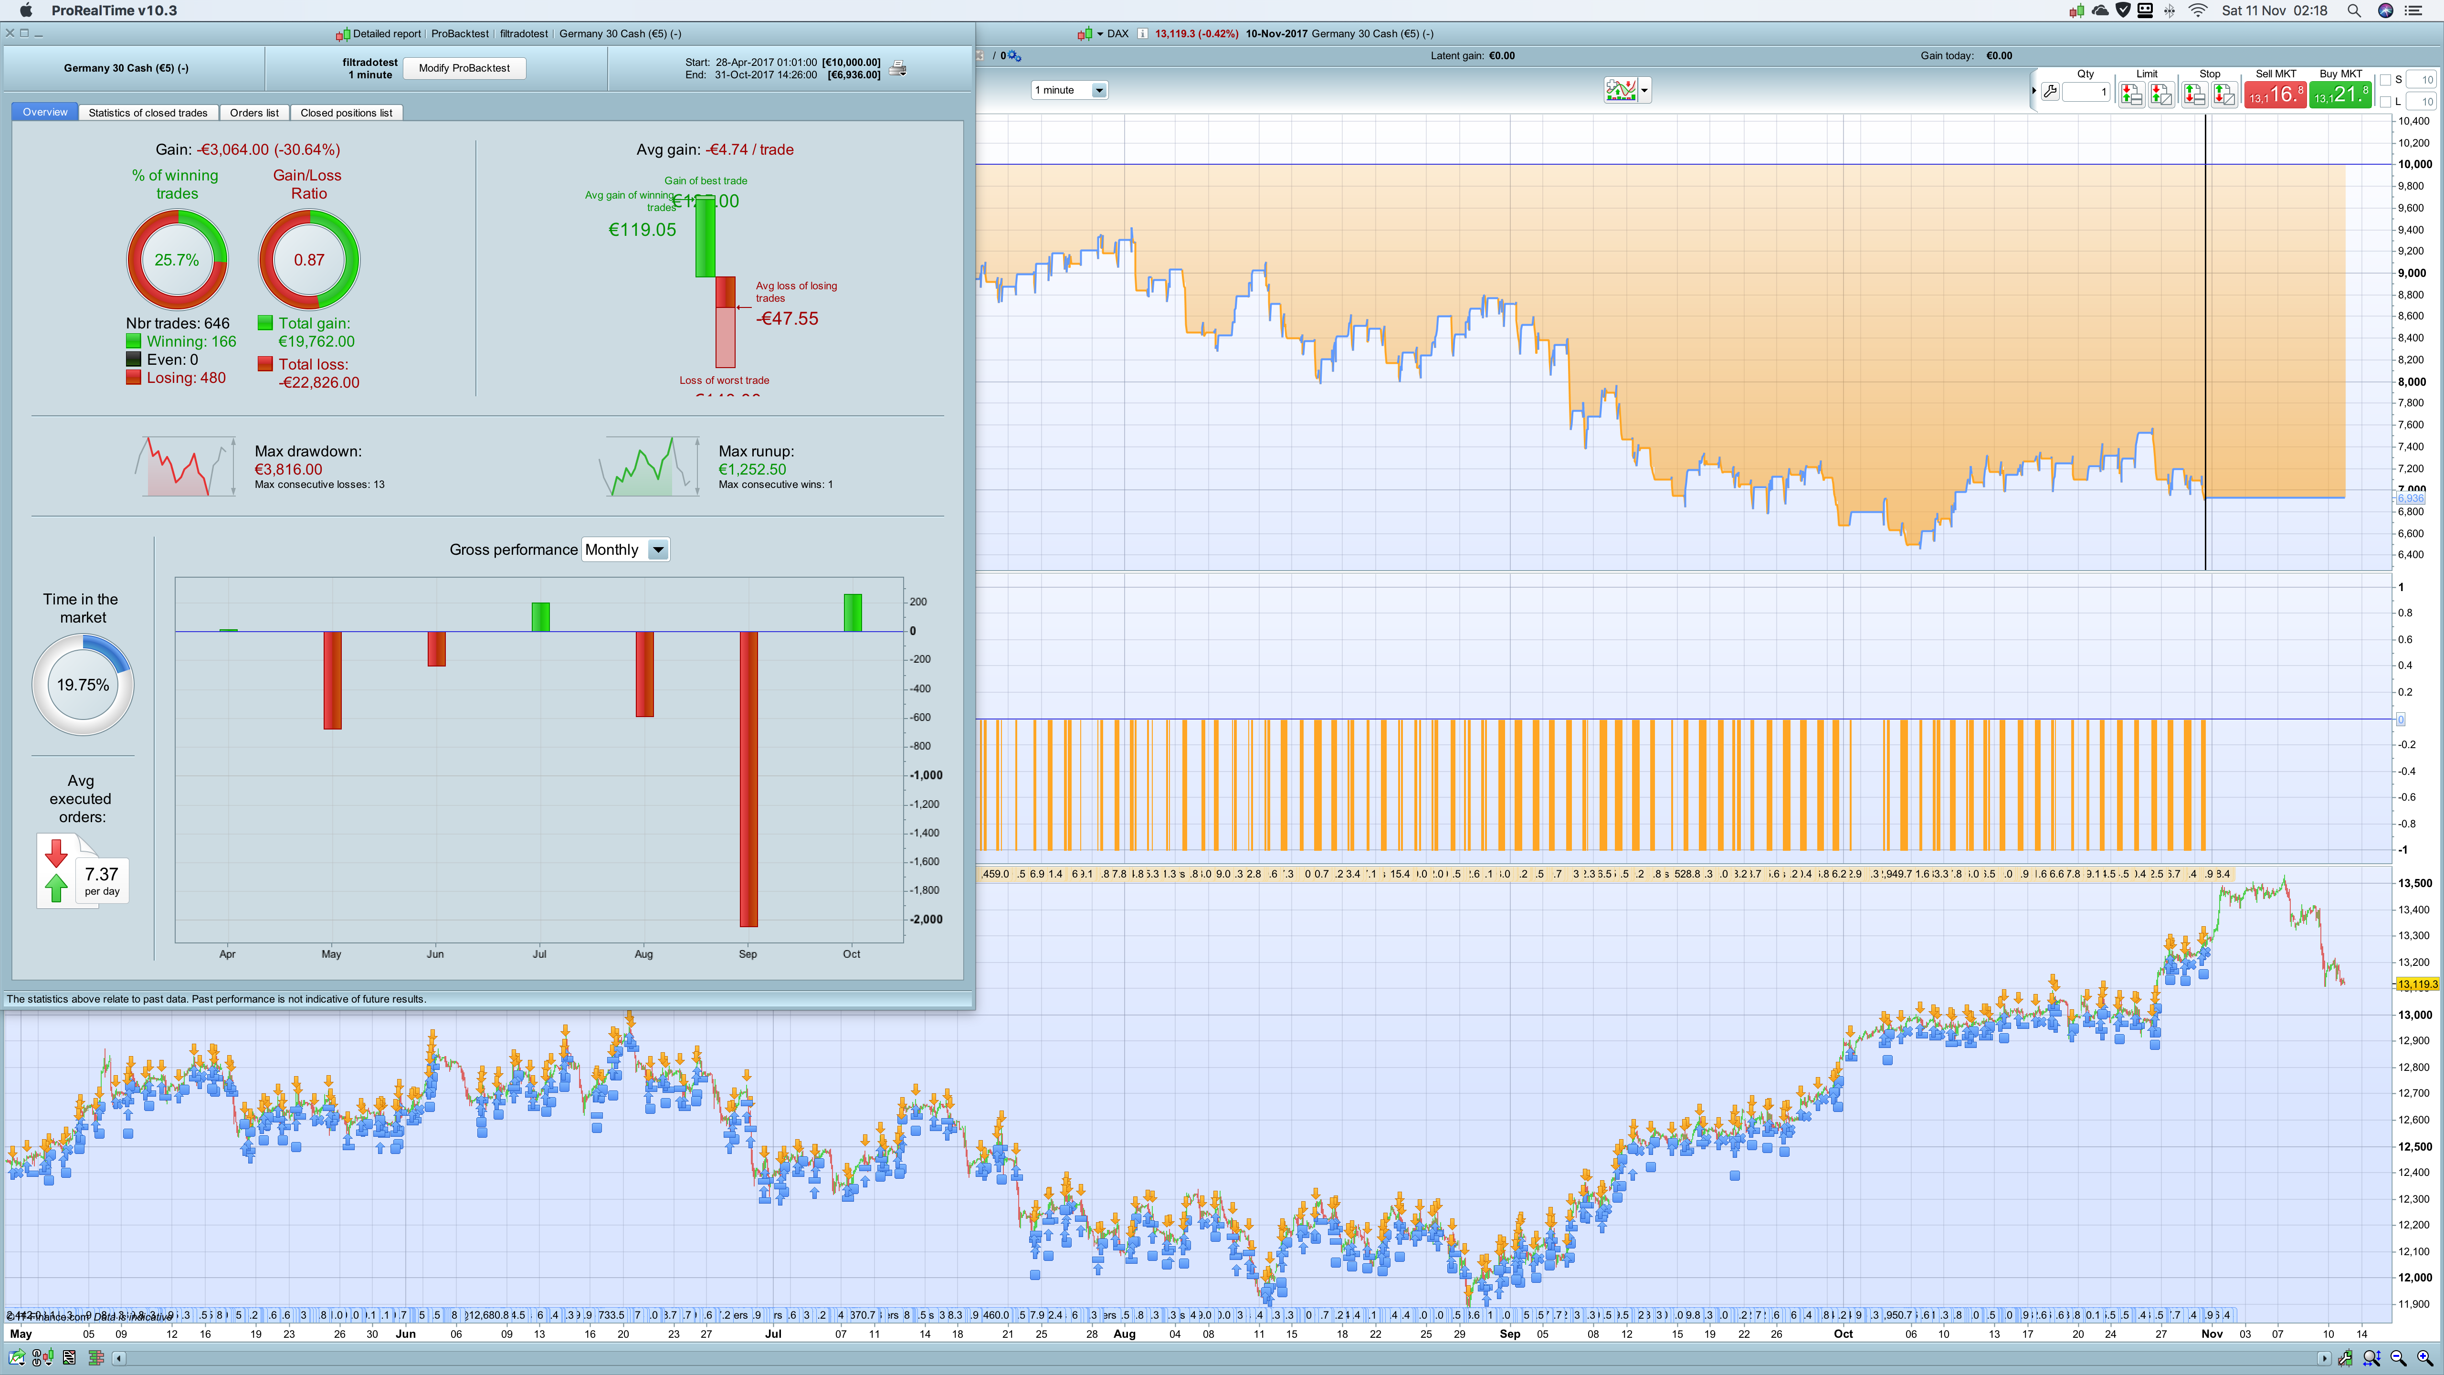The image size is (2444, 1375).
Task: Expand the Gross performance Monthly dropdown
Action: pyautogui.click(x=657, y=550)
